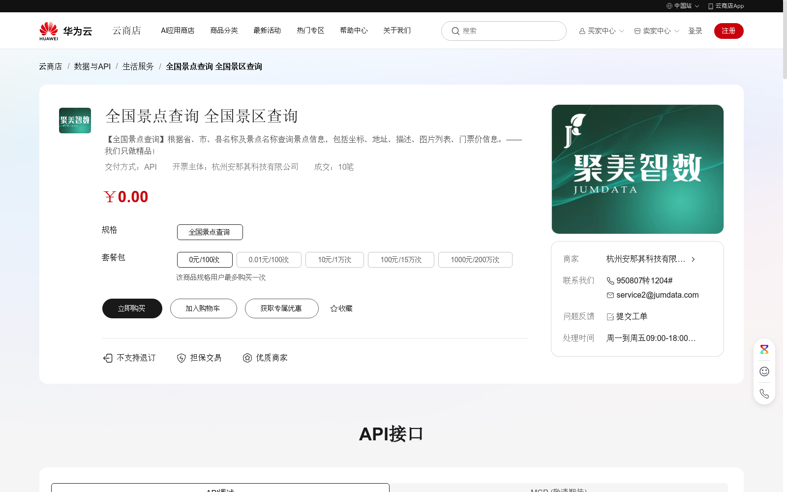Click the user icon beside 买家中心
The image size is (787, 492).
tap(582, 31)
